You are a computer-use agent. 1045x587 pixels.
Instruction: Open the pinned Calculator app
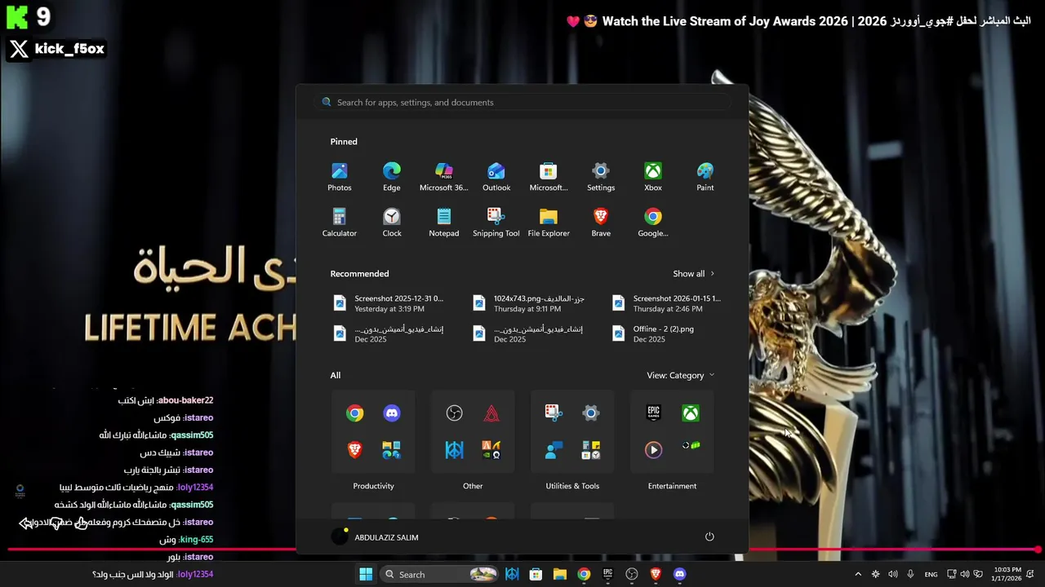coord(340,223)
